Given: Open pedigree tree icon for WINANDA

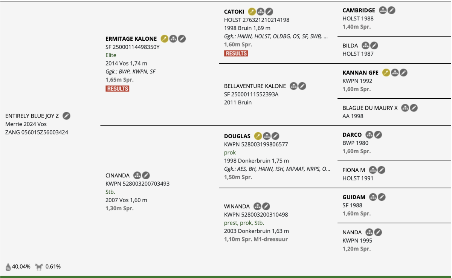Looking at the screenshot, I should (x=258, y=206).
